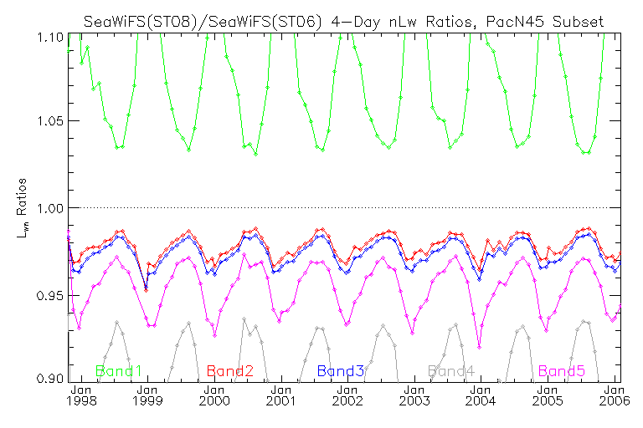This screenshot has width=643, height=428.
Task: Click the y-axis value 1.00
Action: point(50,208)
